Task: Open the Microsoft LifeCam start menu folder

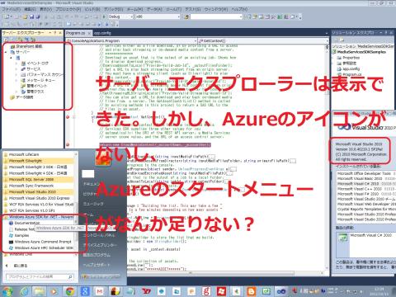Action: (x=24, y=154)
